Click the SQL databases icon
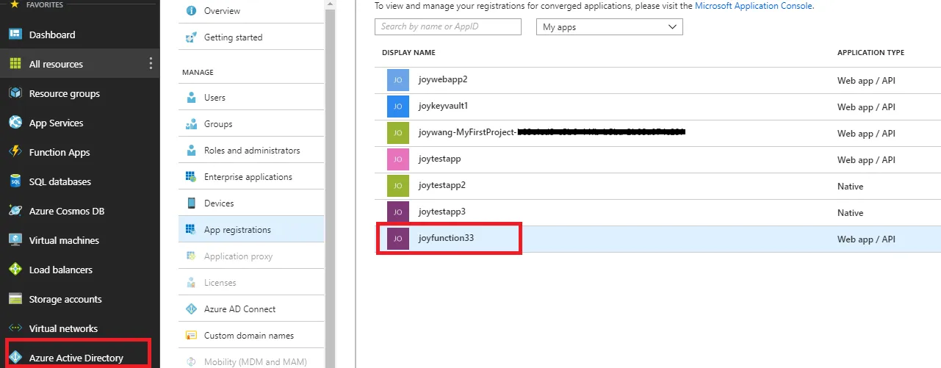This screenshot has height=368, width=941. click(x=15, y=181)
